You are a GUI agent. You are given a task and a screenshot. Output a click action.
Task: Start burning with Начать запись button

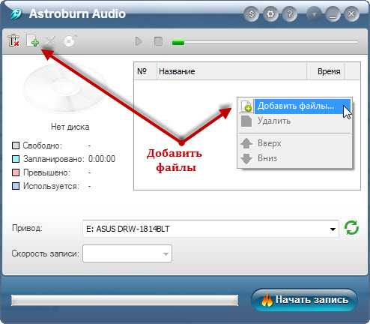tap(304, 300)
